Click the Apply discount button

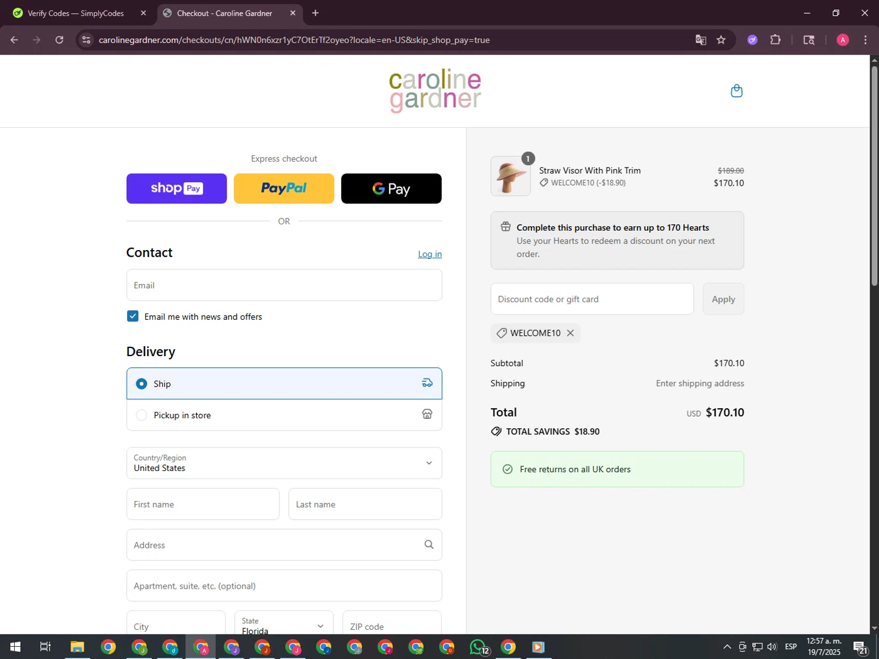[723, 299]
